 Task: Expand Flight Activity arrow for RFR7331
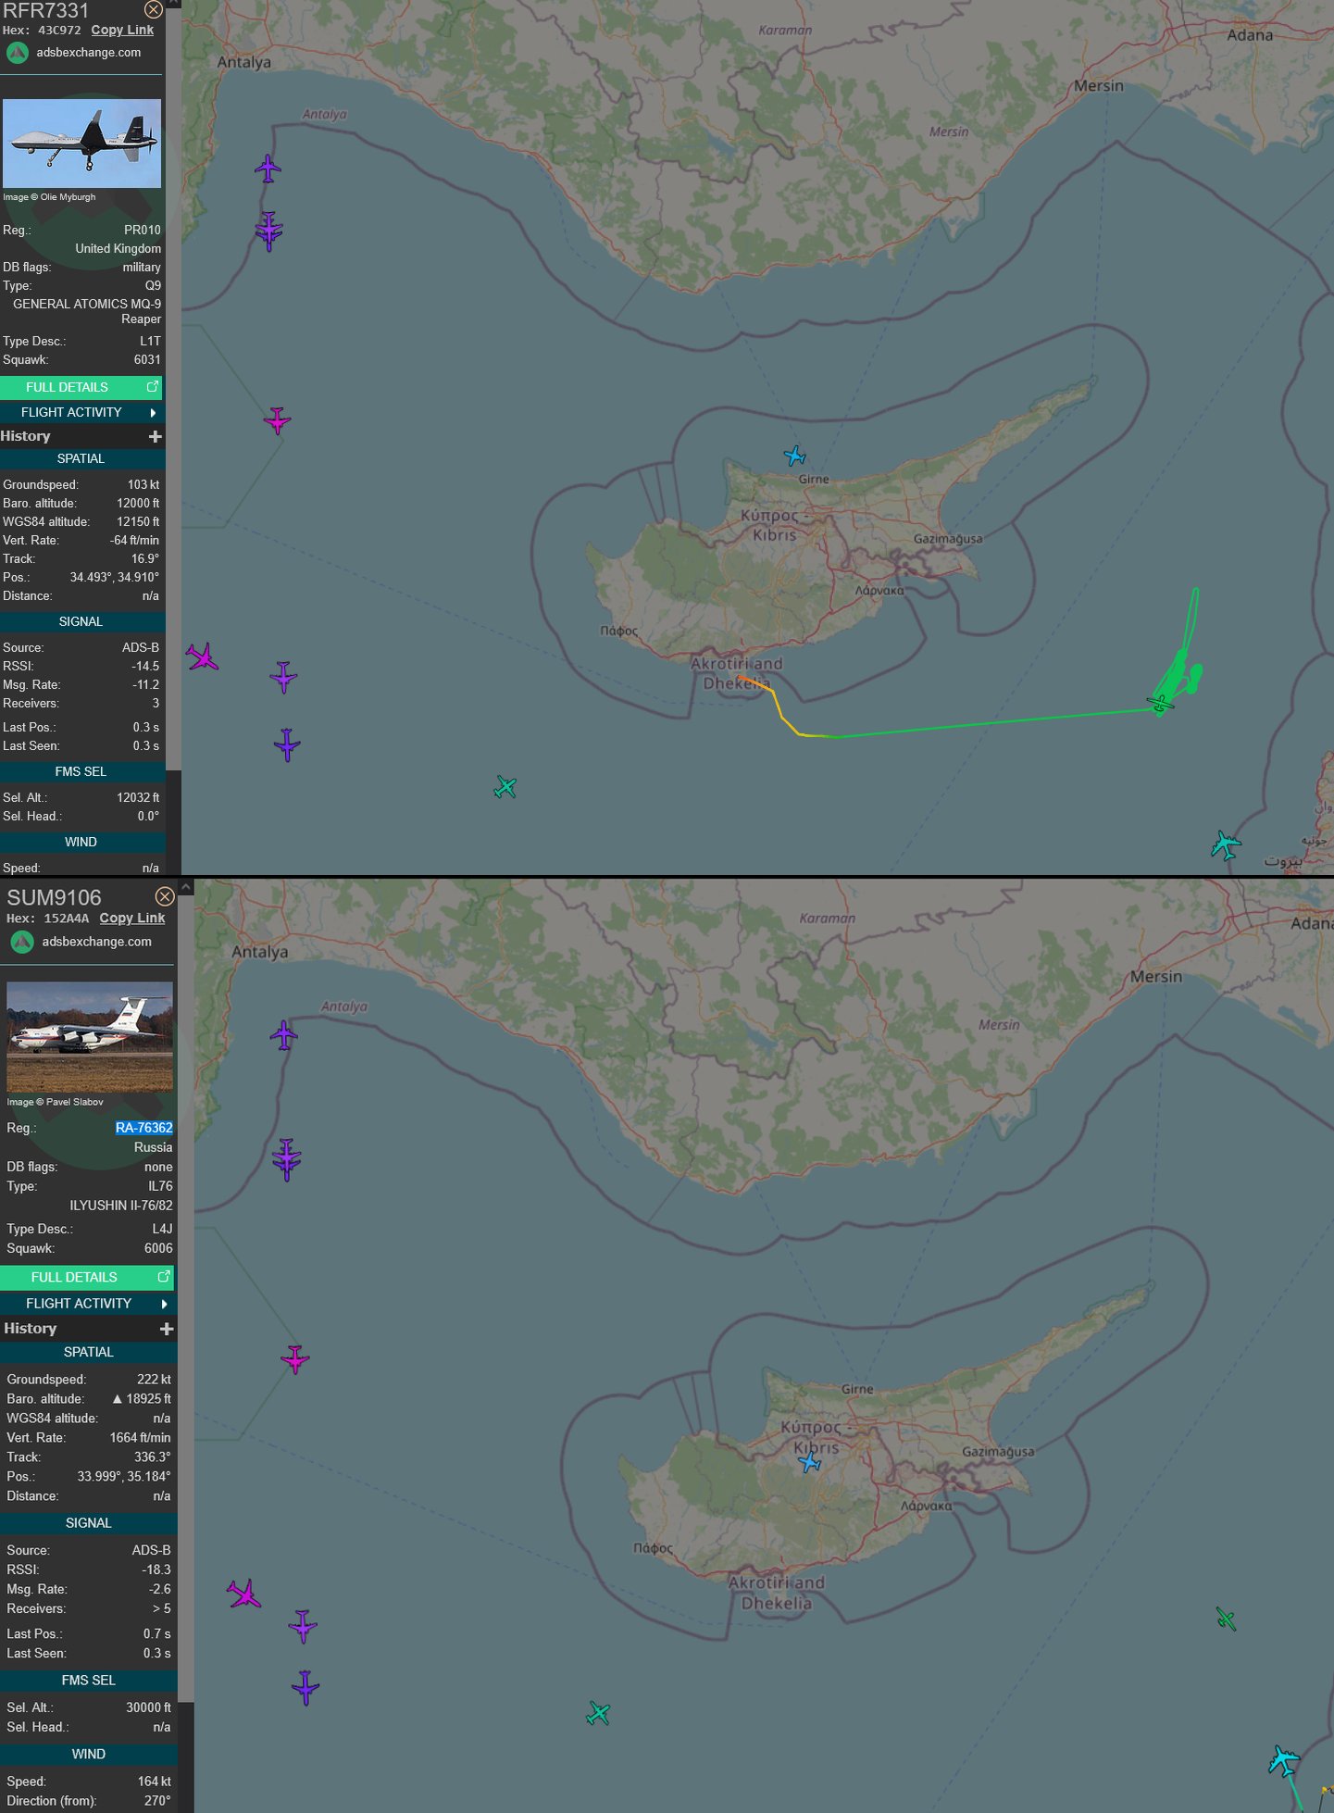153,412
